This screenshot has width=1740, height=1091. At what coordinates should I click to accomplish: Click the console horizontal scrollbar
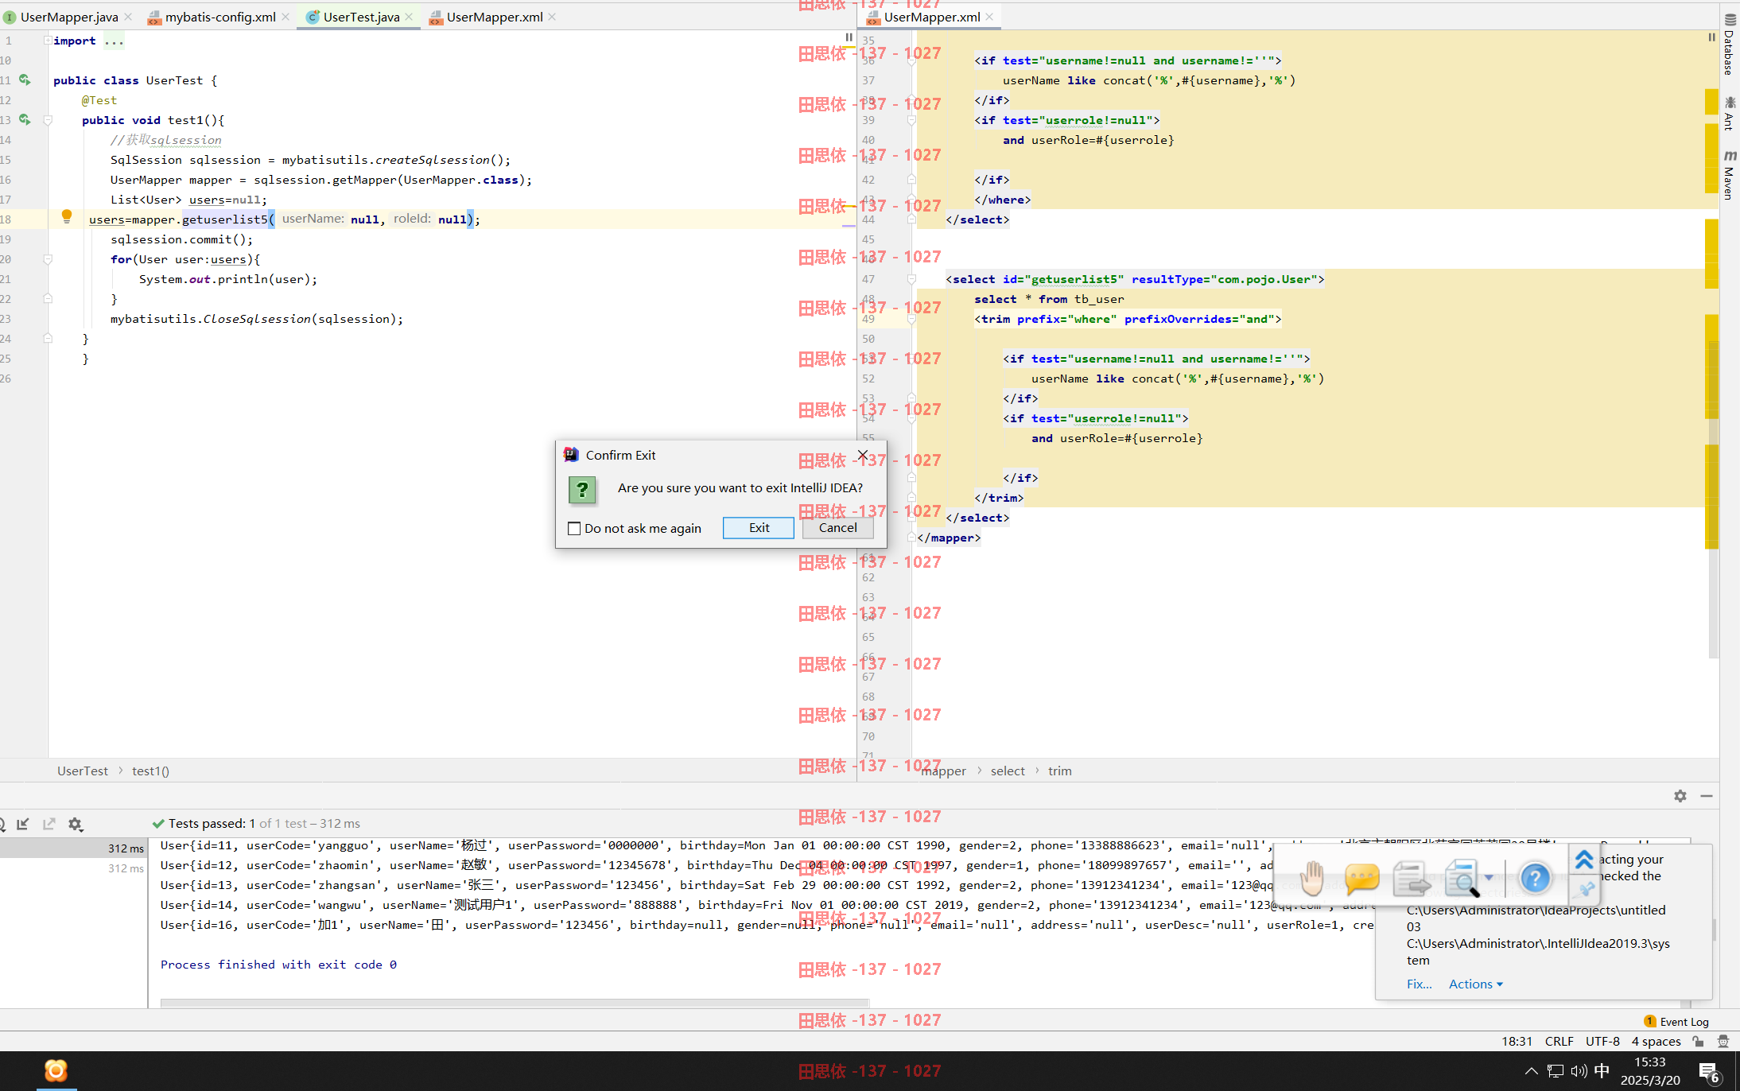pos(515,1004)
